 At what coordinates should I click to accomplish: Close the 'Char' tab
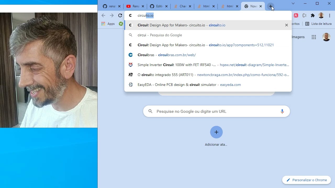[190, 6]
